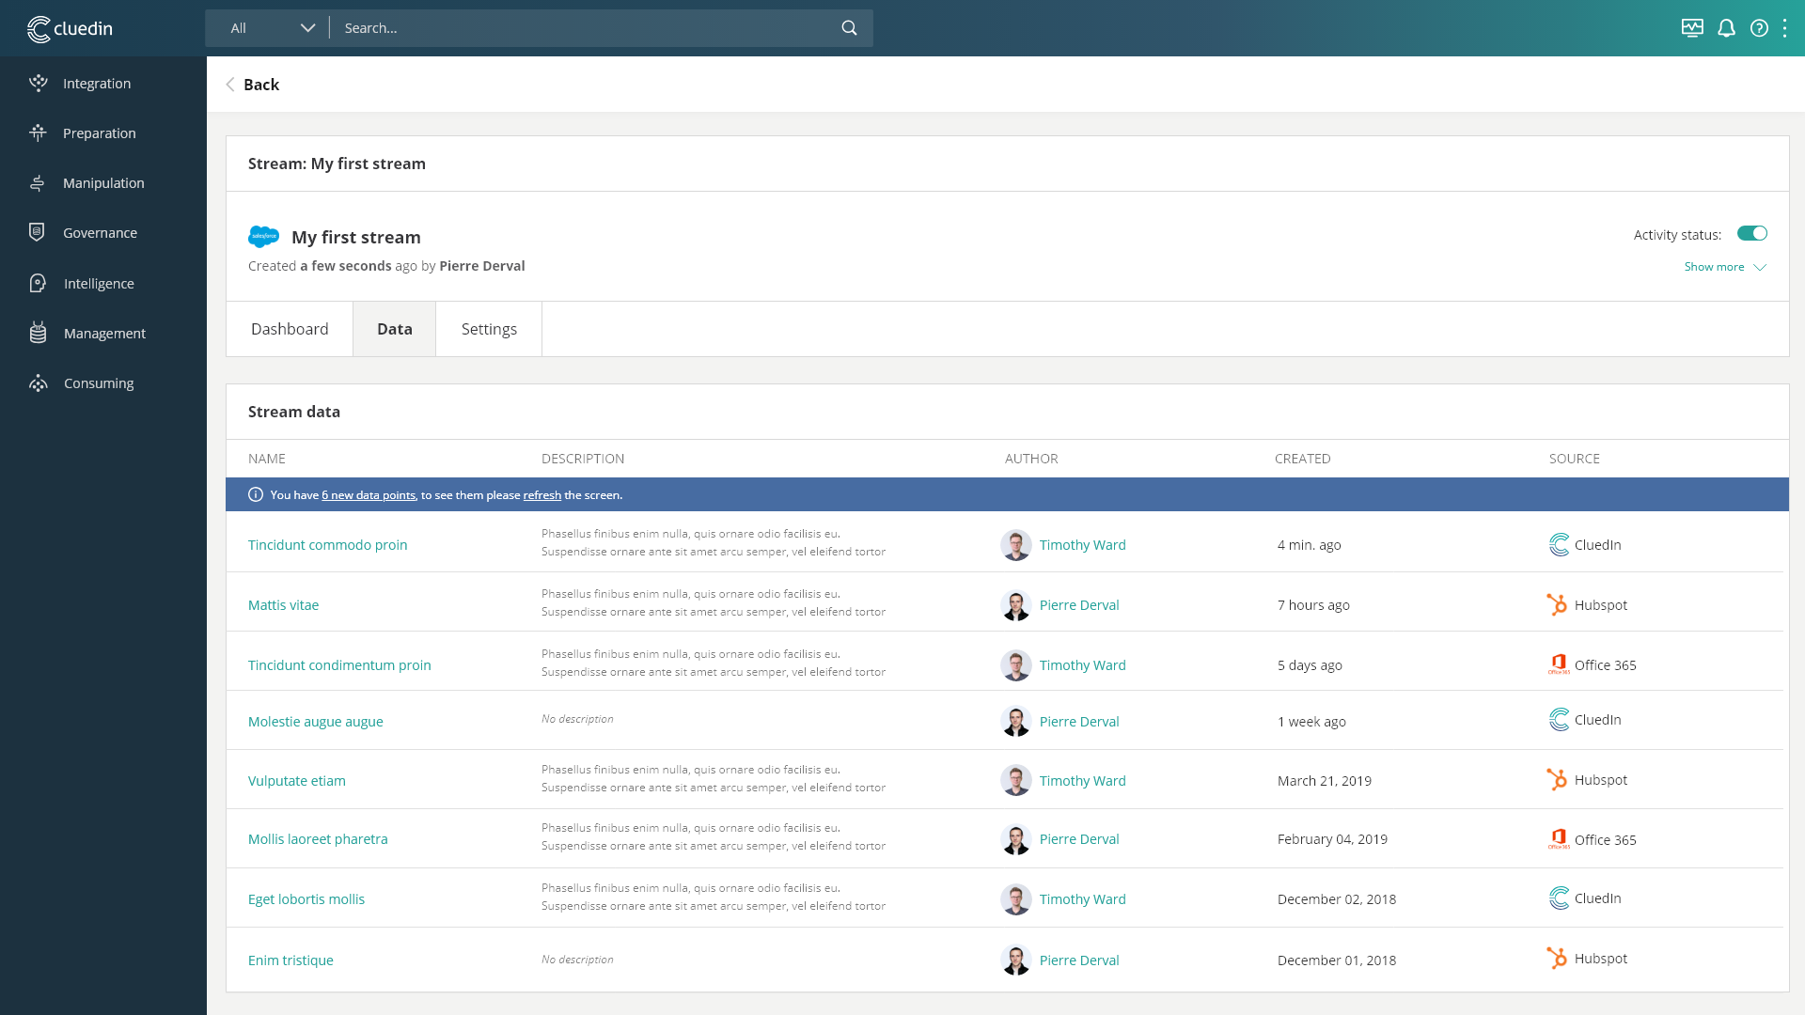Open Mattis vitae record
Viewport: 1805px width, 1015px height.
pos(283,604)
